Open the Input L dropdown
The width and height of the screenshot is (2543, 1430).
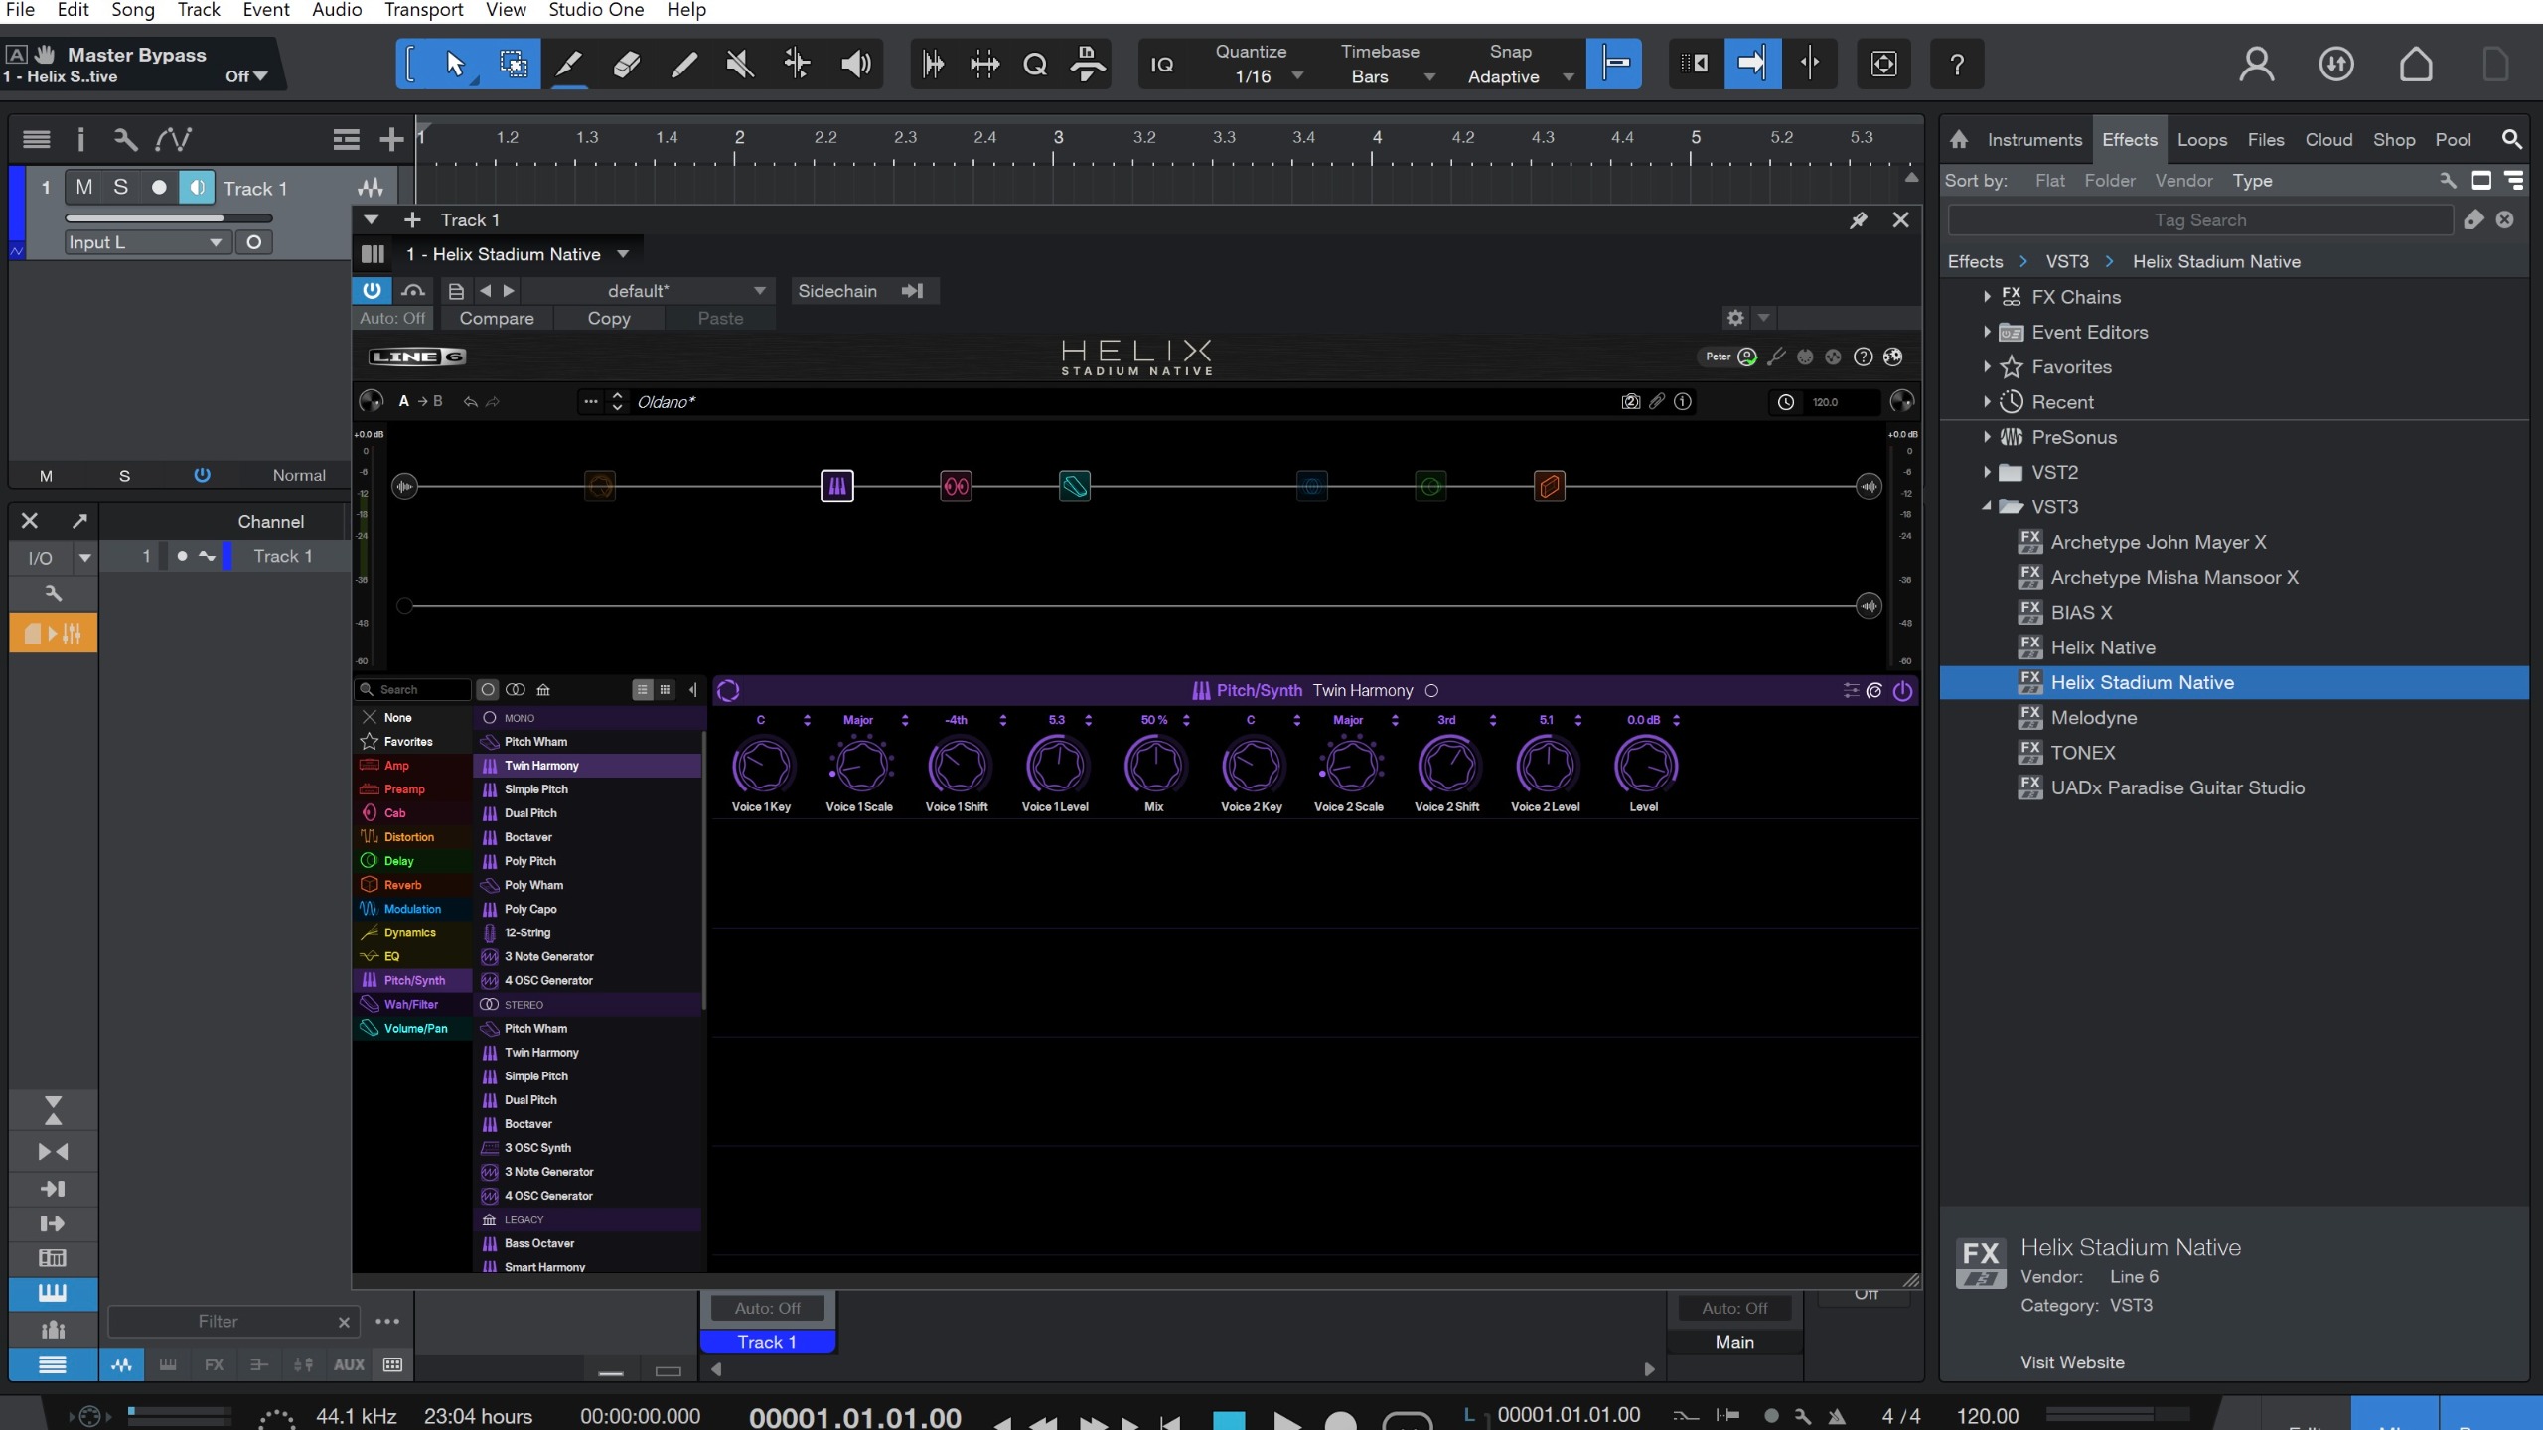tap(147, 242)
